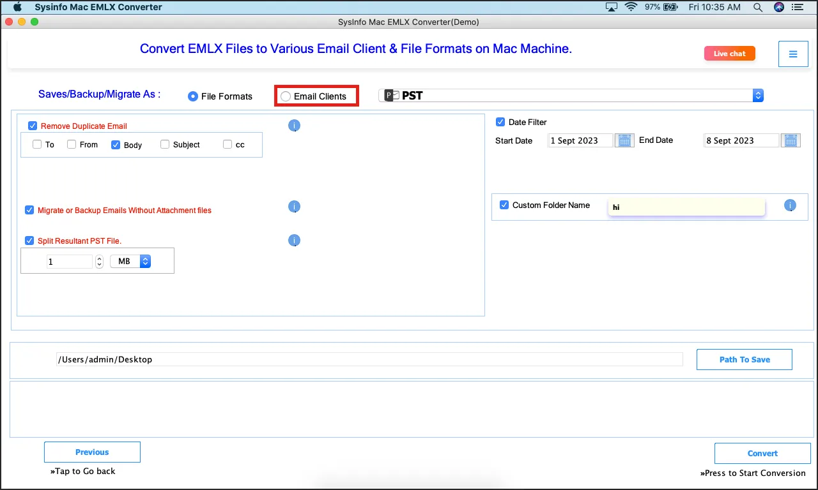Click the Convert button
Screen dimensions: 818x490
[762, 453]
